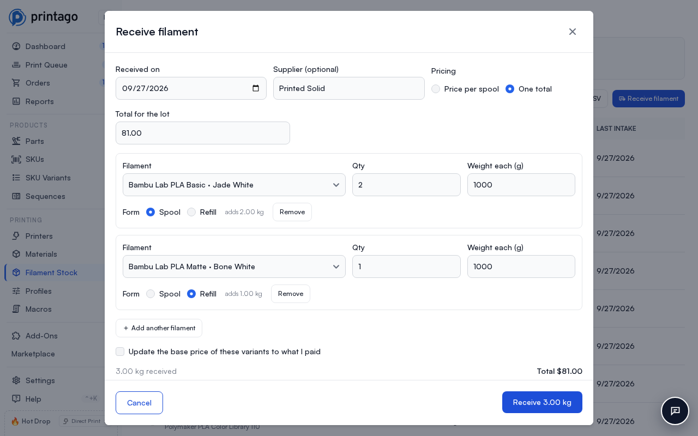Open the Bambu Lab PLA Matte Bone White dropdown

point(234,267)
